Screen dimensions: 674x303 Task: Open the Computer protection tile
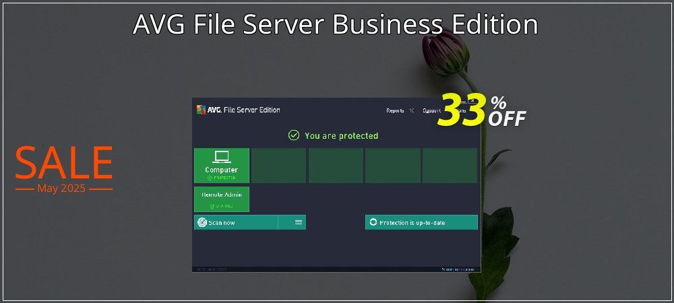[x=221, y=165]
